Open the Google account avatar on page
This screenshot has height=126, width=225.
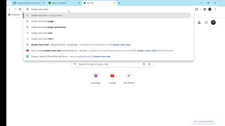pyautogui.click(x=213, y=22)
